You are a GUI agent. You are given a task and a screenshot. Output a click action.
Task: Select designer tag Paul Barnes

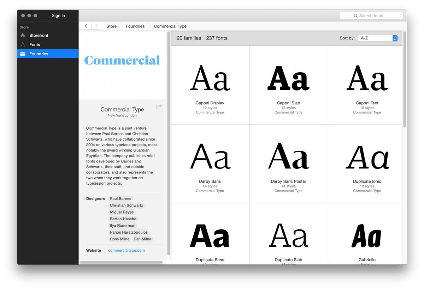(x=120, y=199)
